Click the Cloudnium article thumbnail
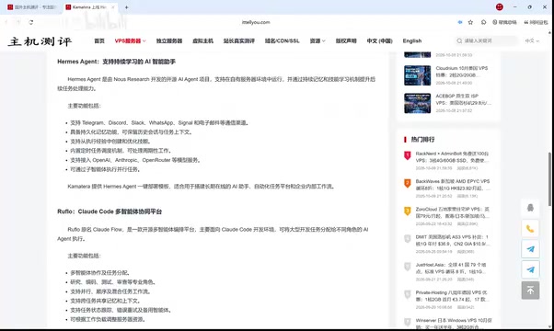 (417, 75)
